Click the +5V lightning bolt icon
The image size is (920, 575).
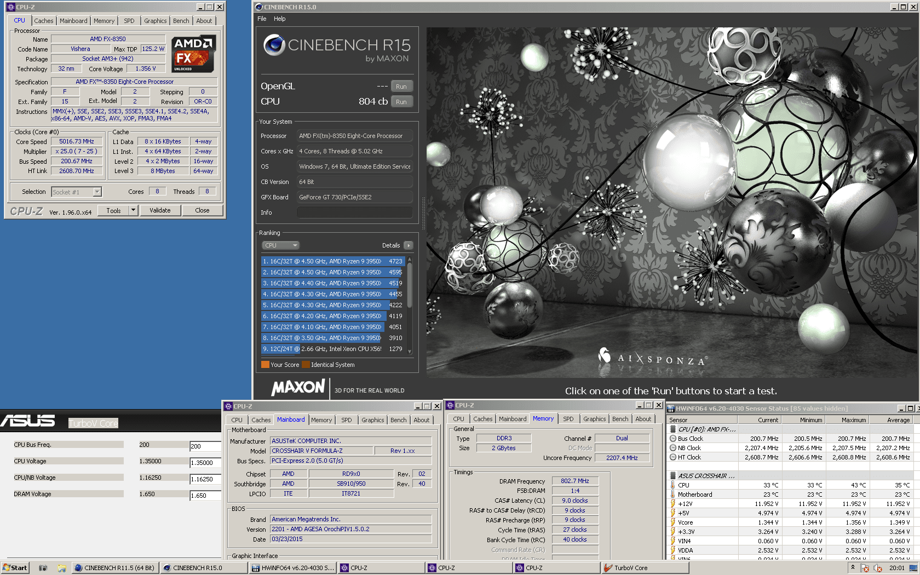(x=673, y=513)
